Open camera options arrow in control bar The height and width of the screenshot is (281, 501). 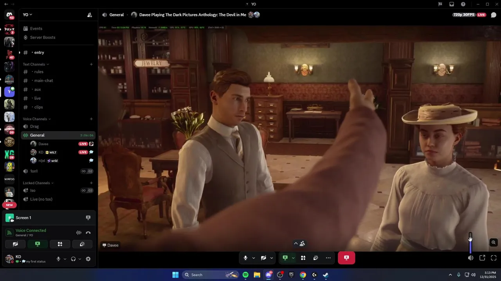click(x=271, y=258)
